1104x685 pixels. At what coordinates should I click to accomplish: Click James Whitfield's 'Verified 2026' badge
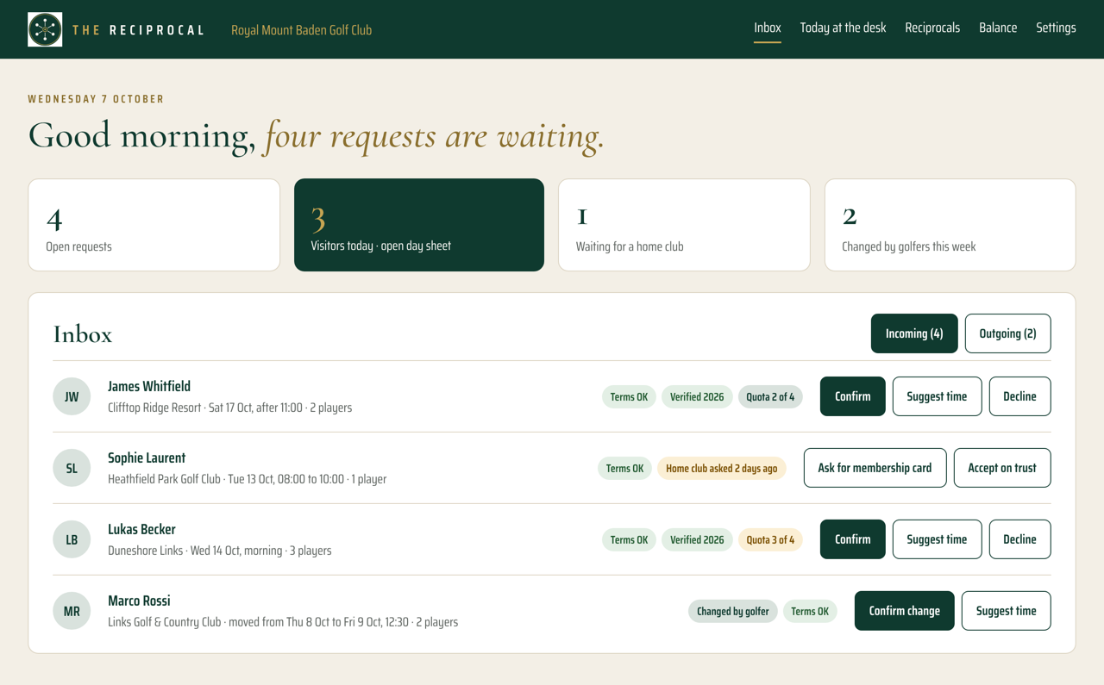(697, 396)
